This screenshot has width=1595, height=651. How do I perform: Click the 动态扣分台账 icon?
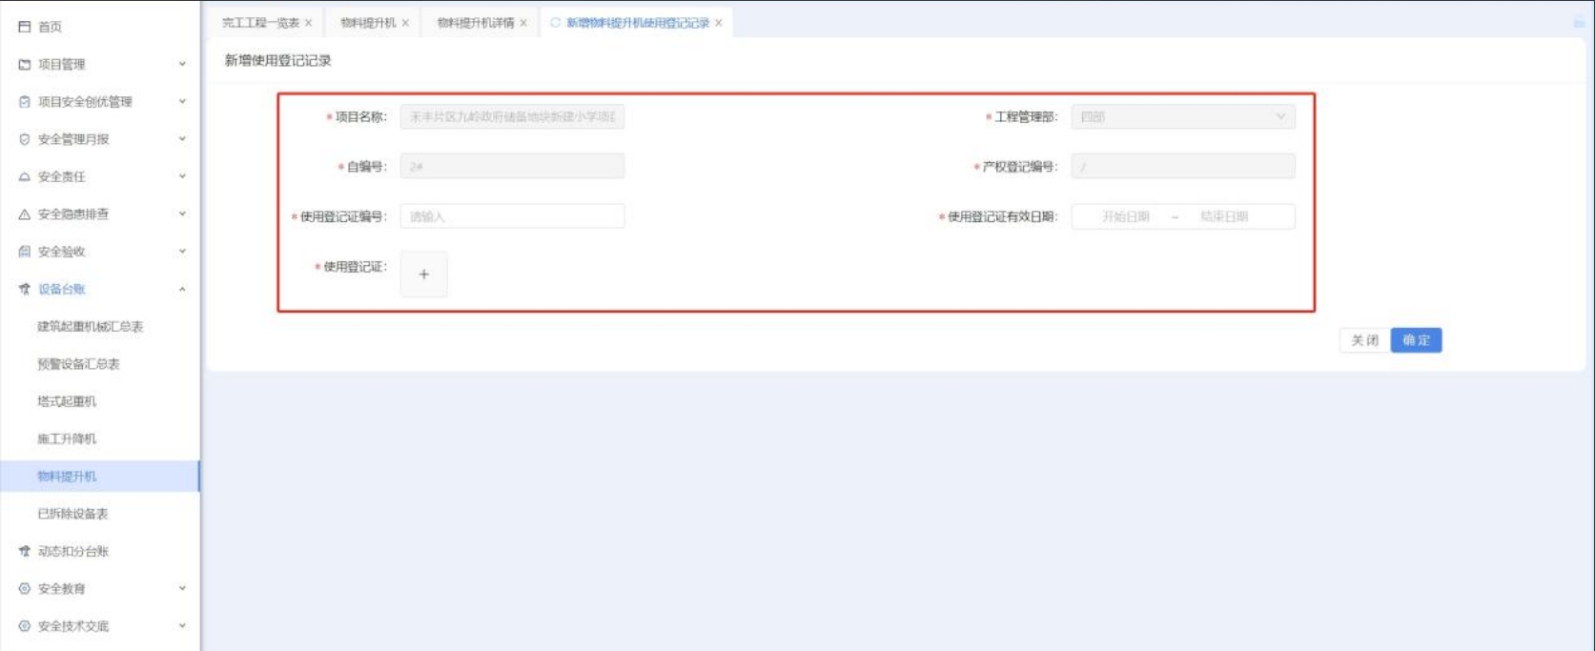point(25,551)
